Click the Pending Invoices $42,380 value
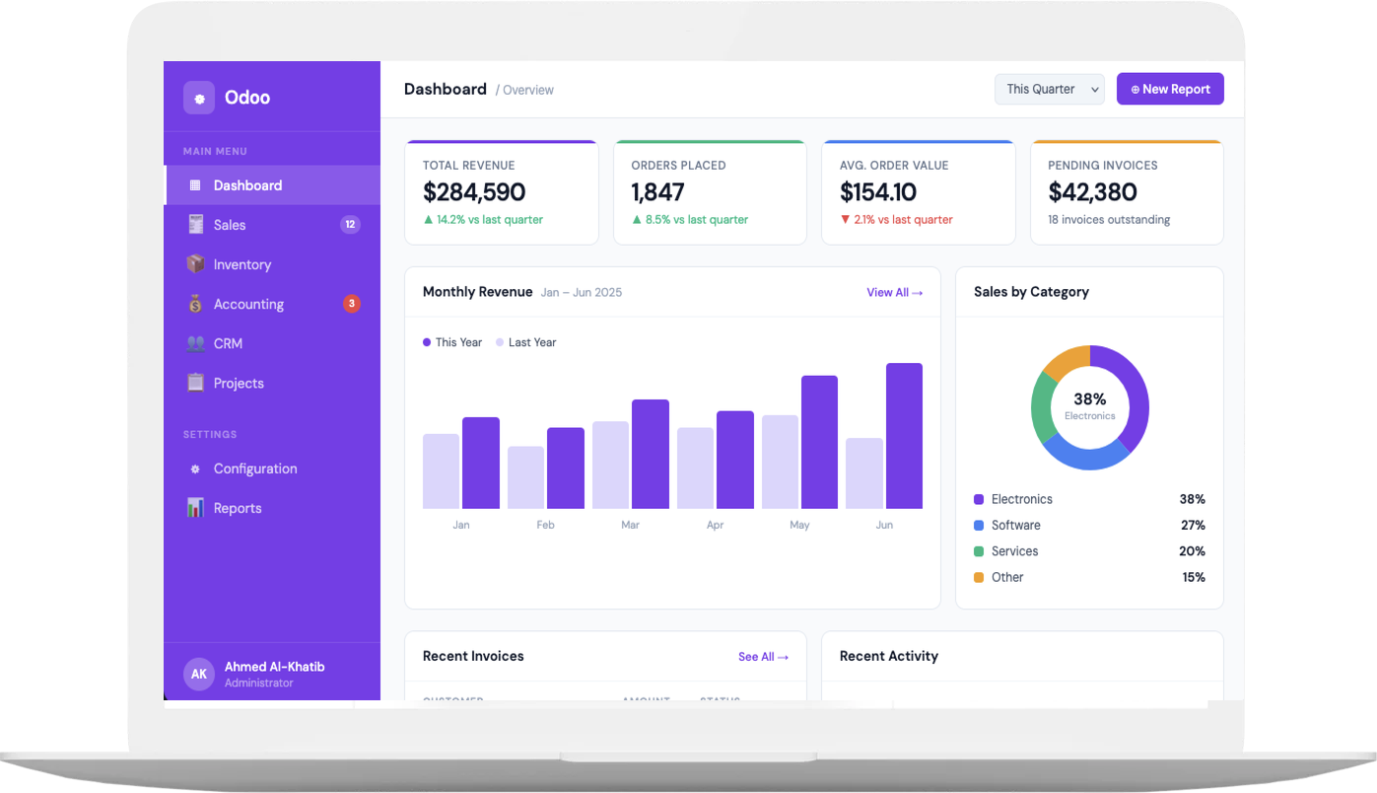 (1092, 192)
